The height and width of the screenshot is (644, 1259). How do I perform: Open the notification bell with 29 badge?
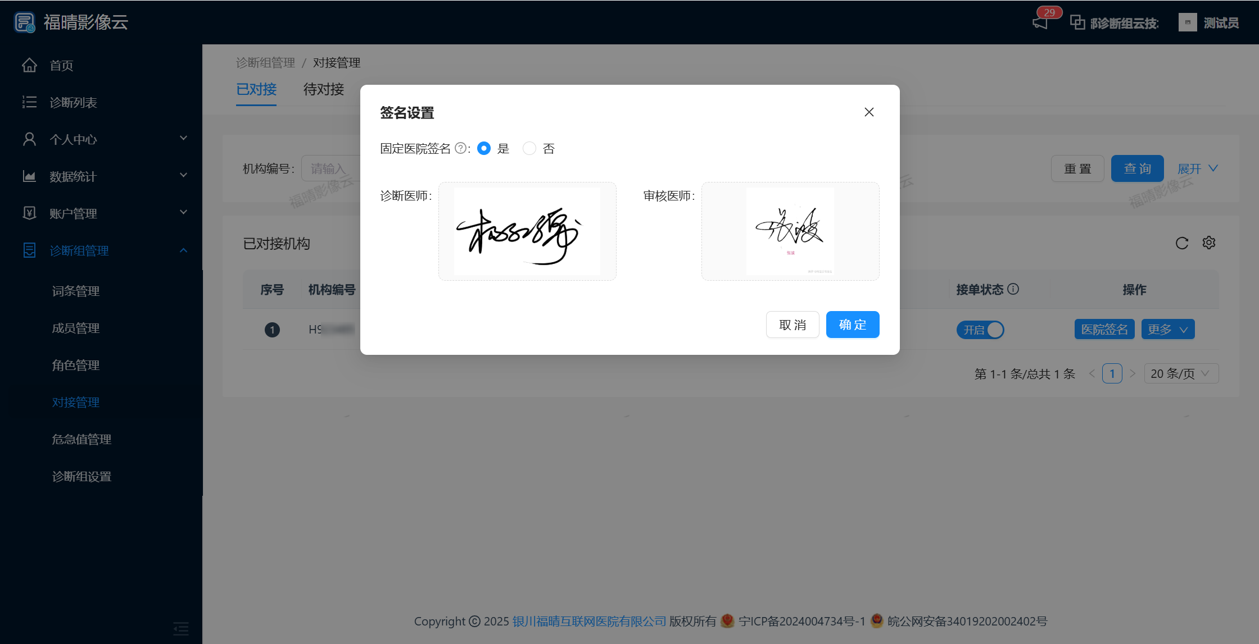pyautogui.click(x=1040, y=22)
